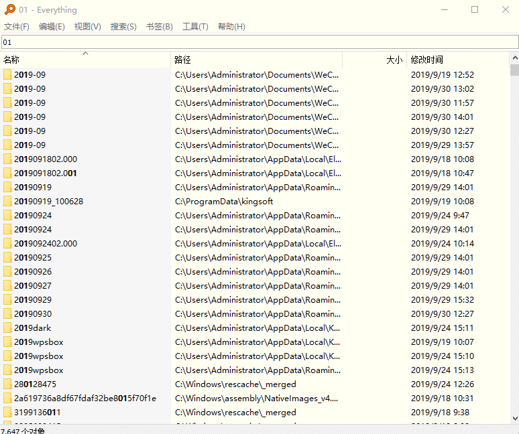
Task: Click folder icon of 2a619736a8df67fdaf32be8015f70f1e
Action: [x=7, y=398]
